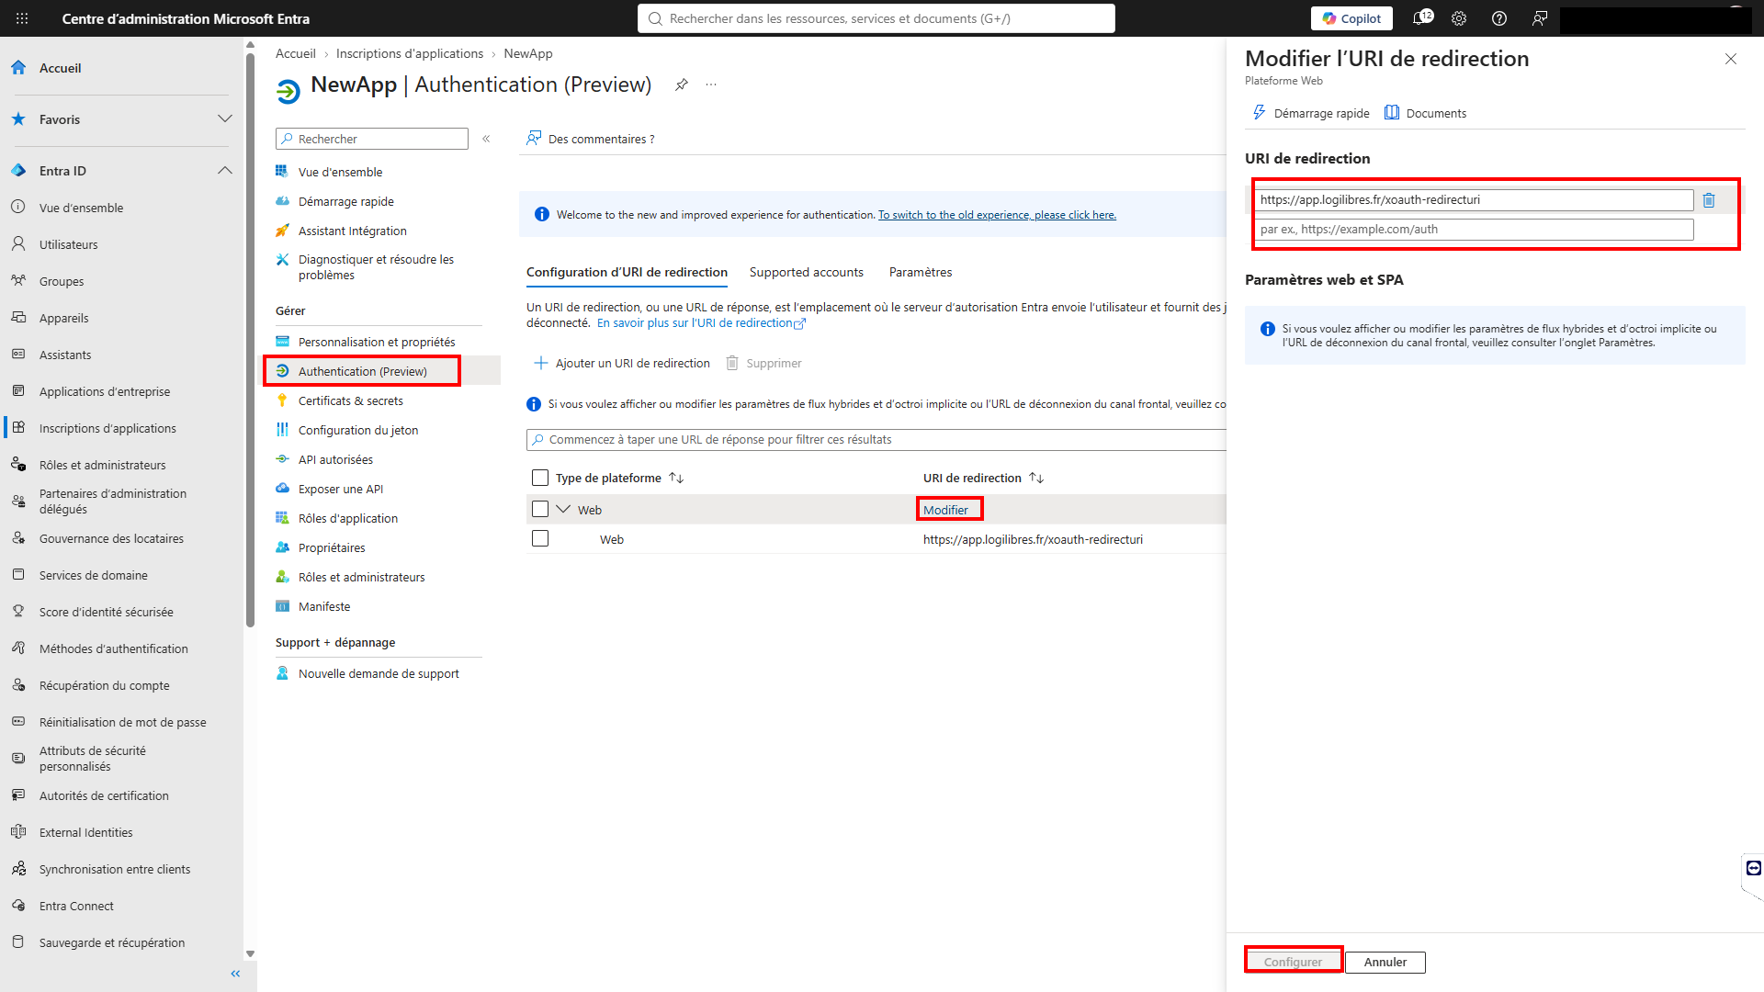Click the Modifier link in Web row
This screenshot has width=1764, height=992.
pos(945,510)
